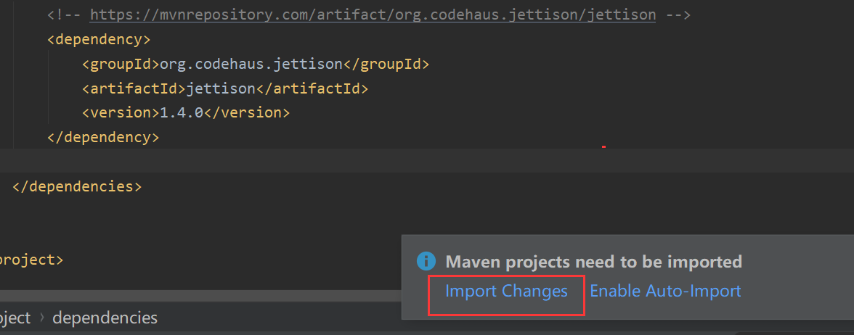Click the small red marker in the editor

(x=603, y=147)
